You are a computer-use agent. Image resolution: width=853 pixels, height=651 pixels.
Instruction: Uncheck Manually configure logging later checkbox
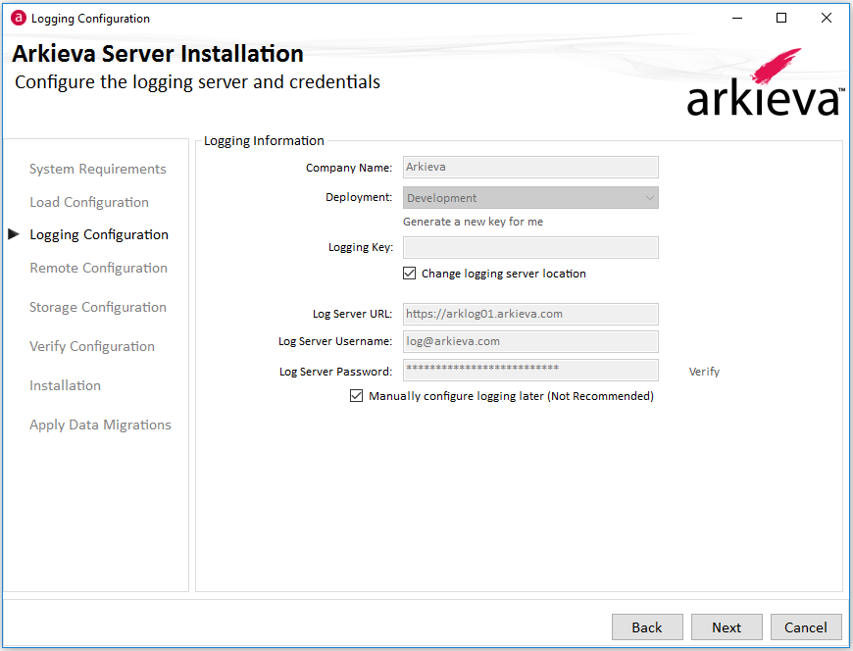[x=356, y=395]
